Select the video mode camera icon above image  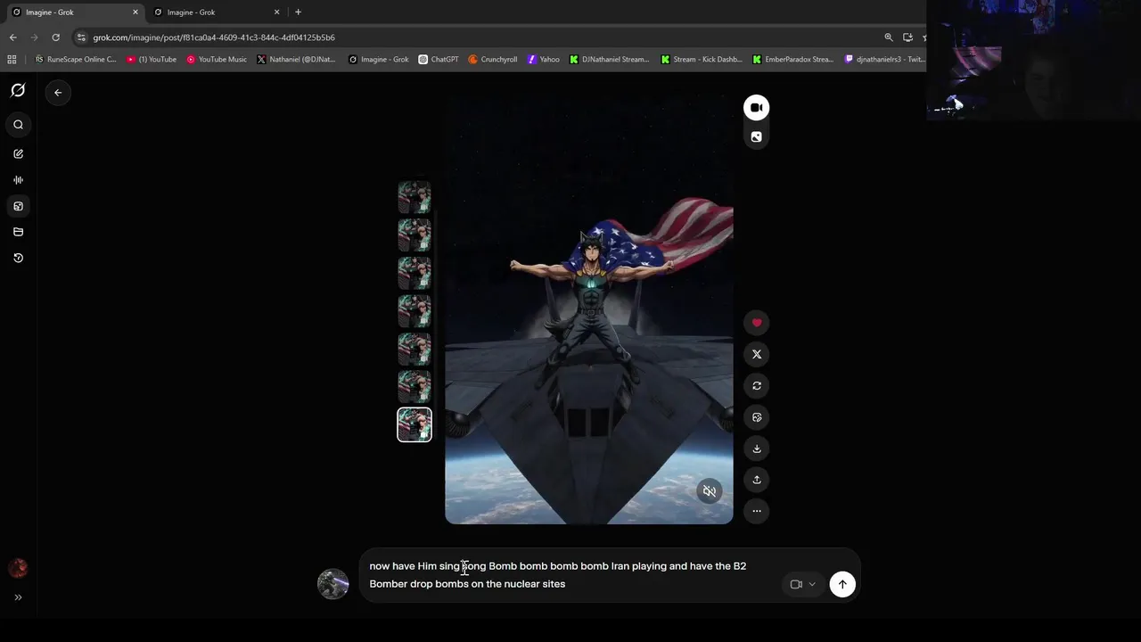point(757,108)
